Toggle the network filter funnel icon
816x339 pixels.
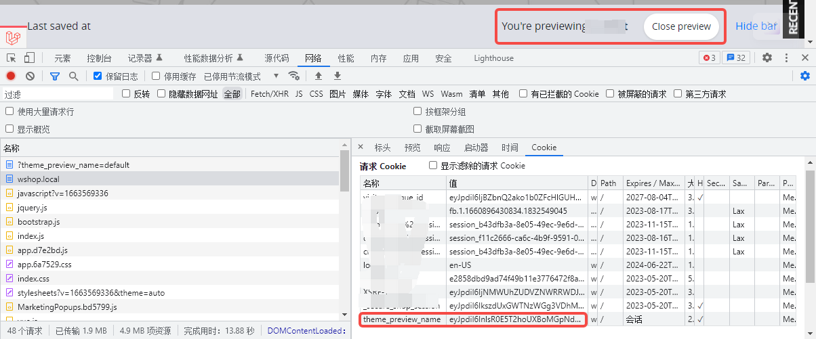(x=55, y=76)
